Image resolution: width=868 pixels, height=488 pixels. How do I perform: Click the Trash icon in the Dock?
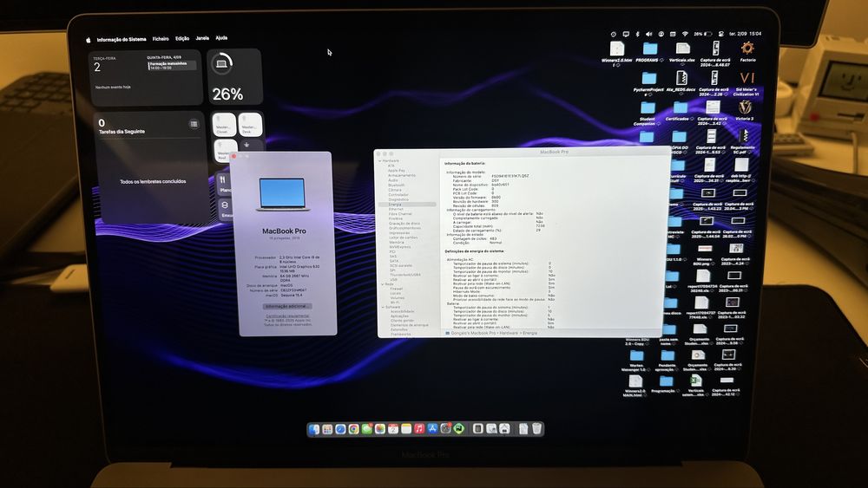(x=537, y=428)
